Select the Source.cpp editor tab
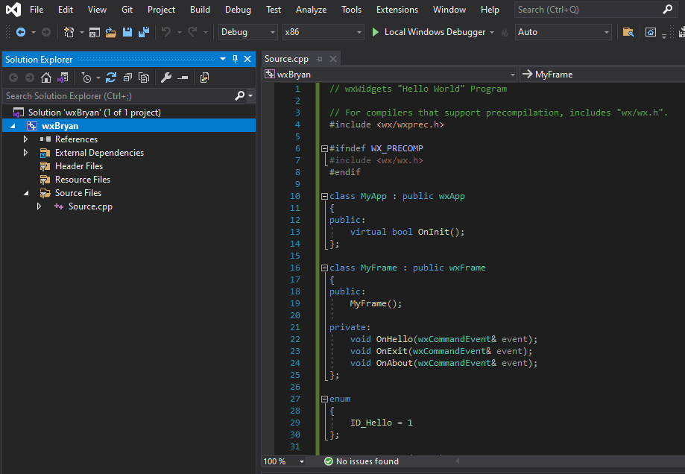 pyautogui.click(x=286, y=59)
